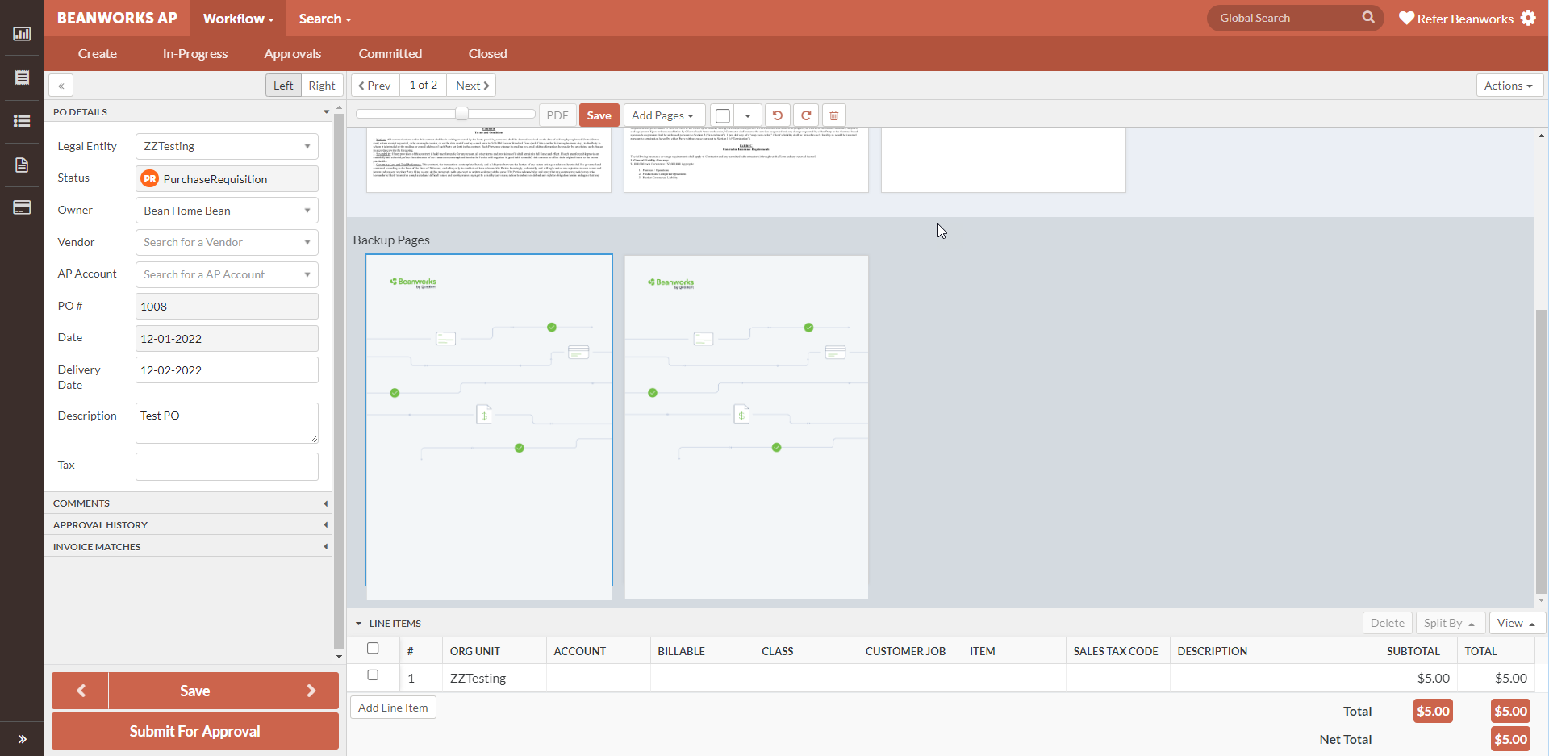
Task: Collapse the details panel with « button
Action: (x=61, y=86)
